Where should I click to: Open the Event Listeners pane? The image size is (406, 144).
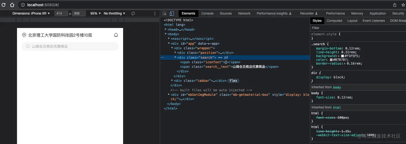[374, 21]
